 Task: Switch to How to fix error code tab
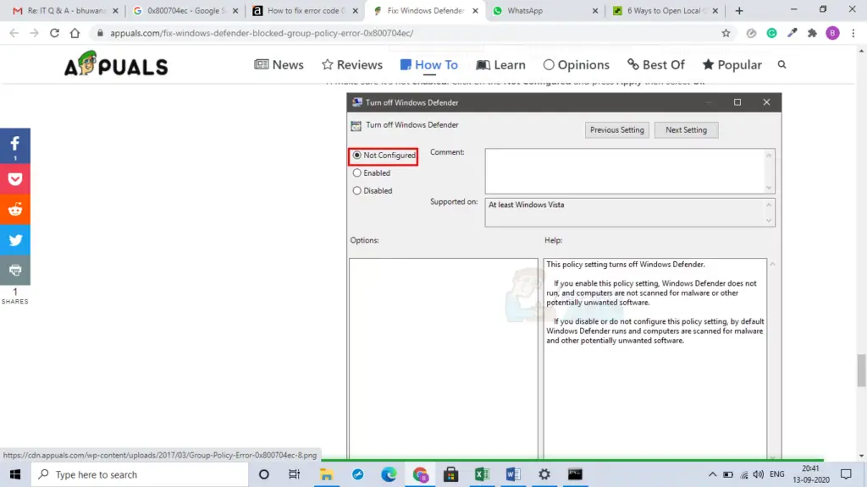[305, 10]
